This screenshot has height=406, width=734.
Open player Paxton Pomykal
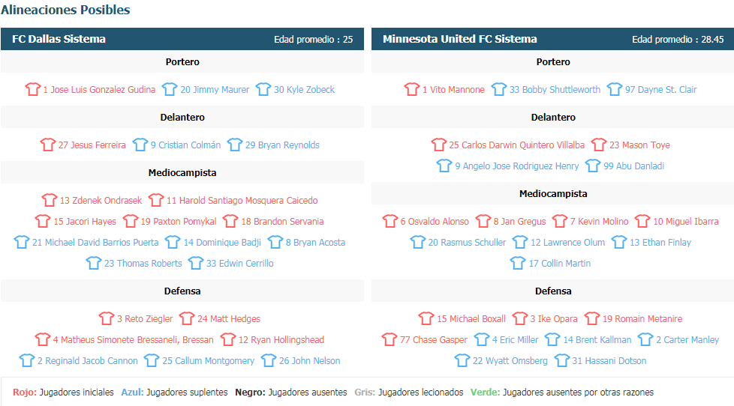179,221
